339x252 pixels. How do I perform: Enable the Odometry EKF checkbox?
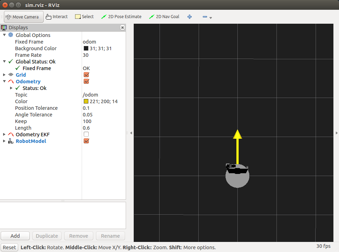[x=86, y=134]
